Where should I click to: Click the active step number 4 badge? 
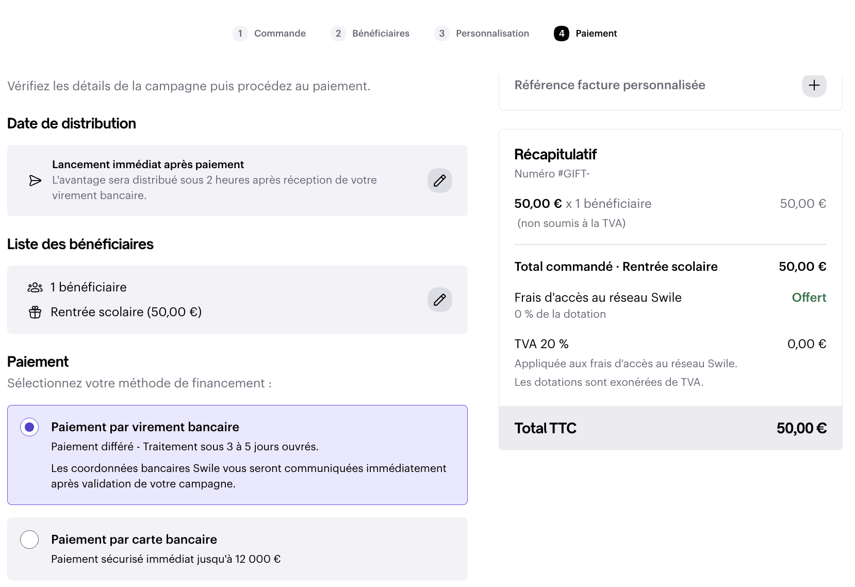[x=562, y=34]
